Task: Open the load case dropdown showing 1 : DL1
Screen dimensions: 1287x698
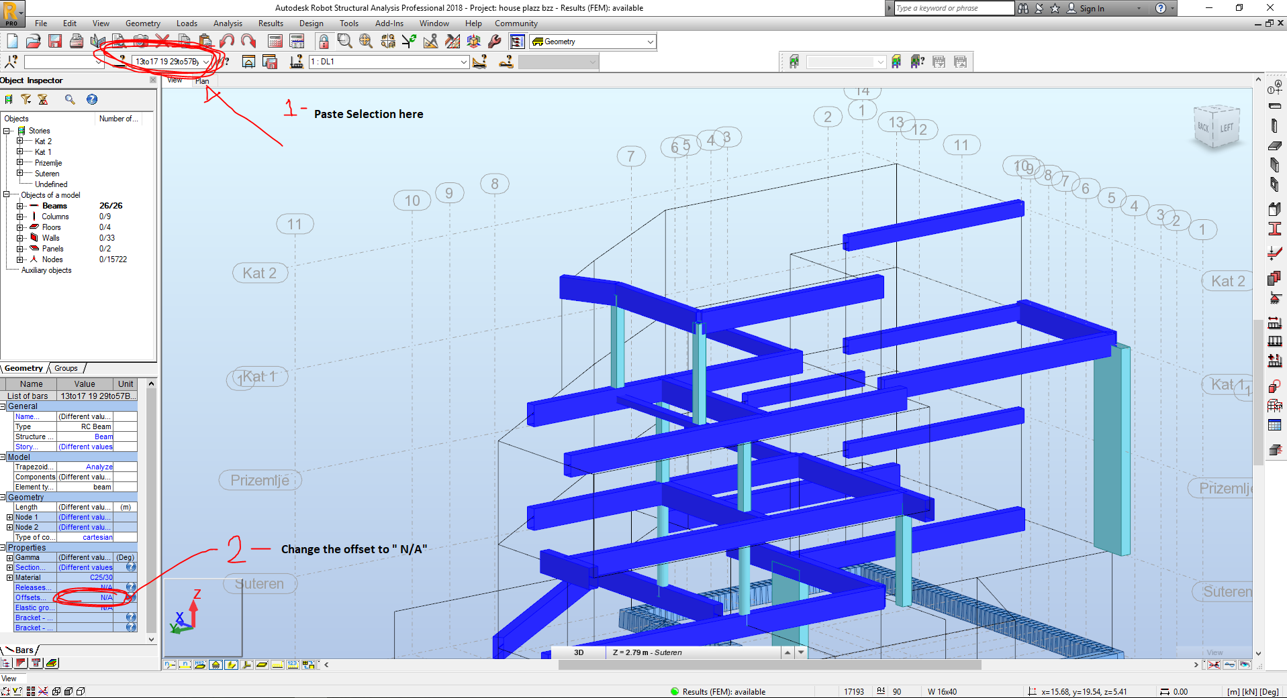Action: coord(388,61)
